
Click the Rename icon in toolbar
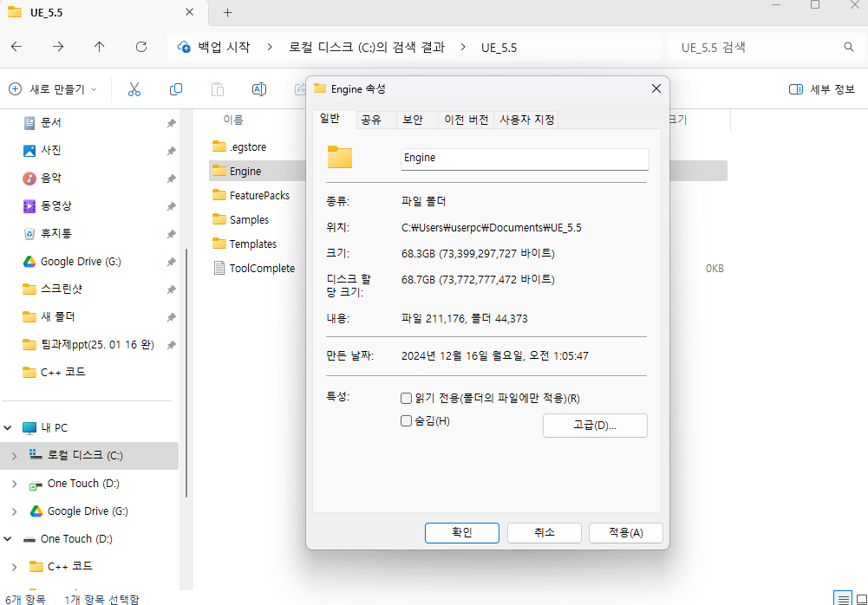point(259,89)
